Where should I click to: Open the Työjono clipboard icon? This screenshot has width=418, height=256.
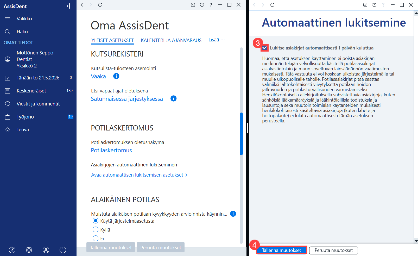click(8, 117)
